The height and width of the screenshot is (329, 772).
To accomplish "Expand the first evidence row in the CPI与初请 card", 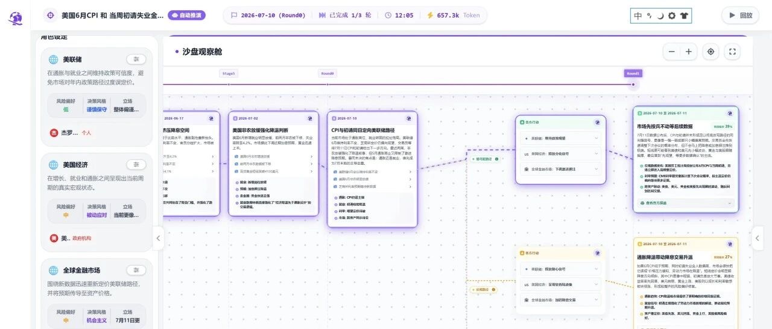I will point(373,171).
